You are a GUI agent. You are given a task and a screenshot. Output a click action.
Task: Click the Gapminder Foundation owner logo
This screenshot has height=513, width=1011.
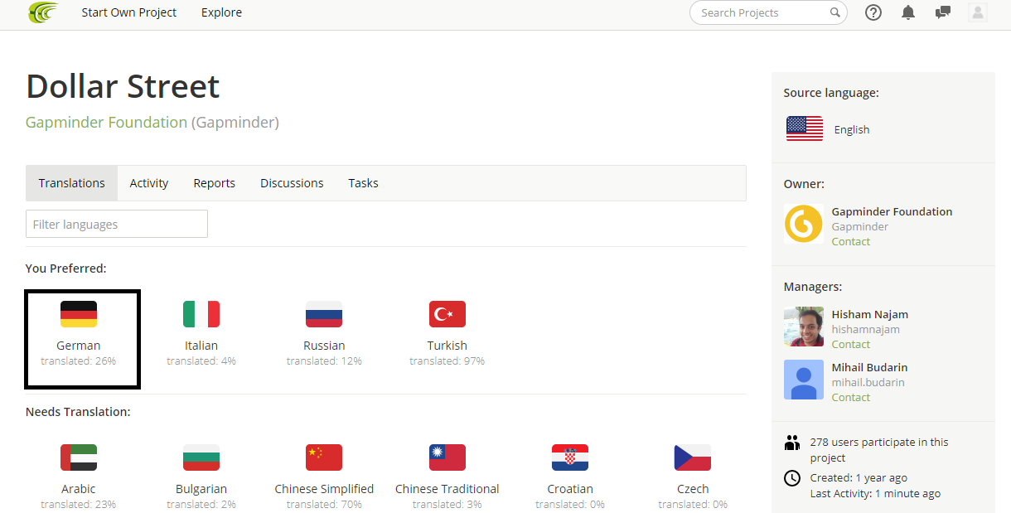click(804, 224)
